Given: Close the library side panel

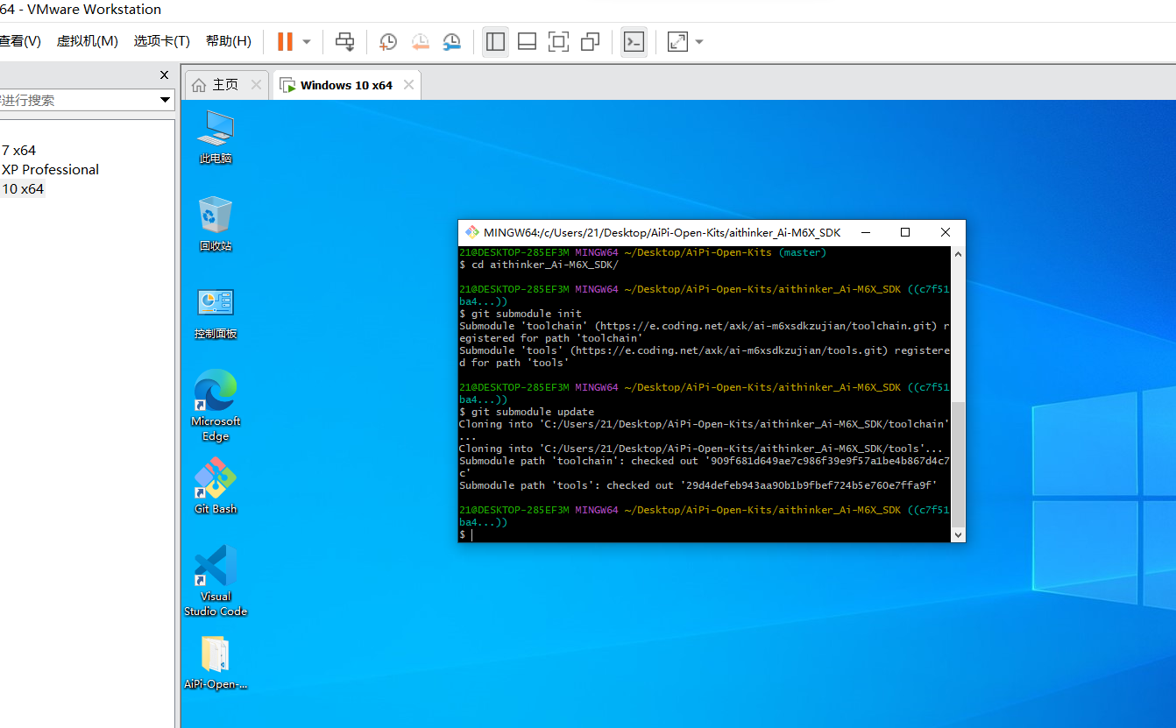Looking at the screenshot, I should click(x=164, y=75).
